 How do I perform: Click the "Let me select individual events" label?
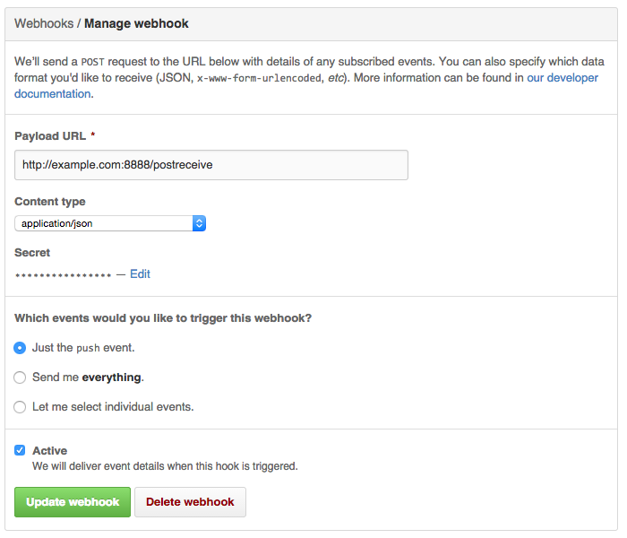tap(113, 406)
